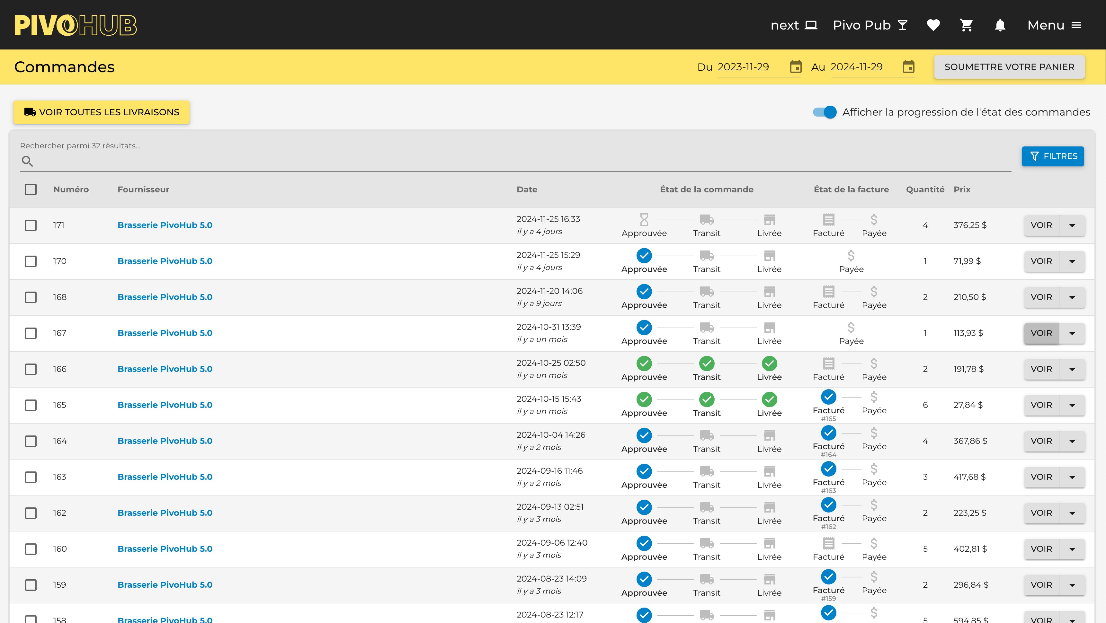Select the checkbox for order 168

pos(31,297)
